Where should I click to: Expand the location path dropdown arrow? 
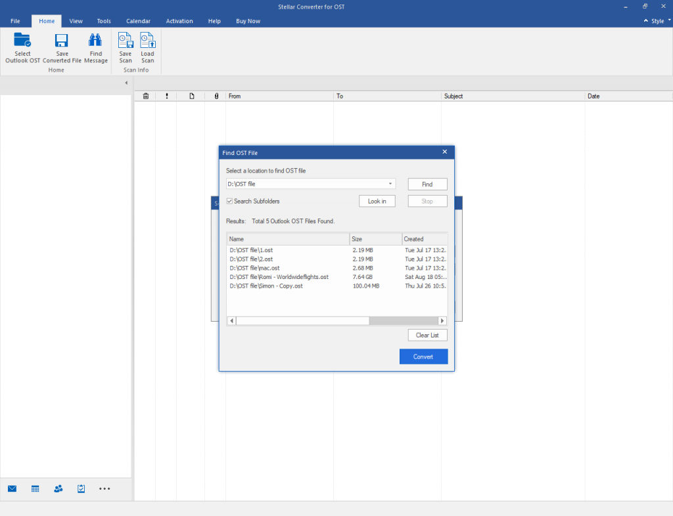(390, 184)
